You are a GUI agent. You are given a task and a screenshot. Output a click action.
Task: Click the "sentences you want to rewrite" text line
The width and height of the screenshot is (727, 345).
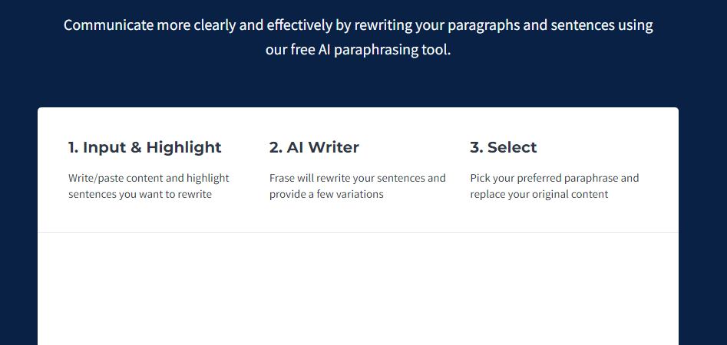pyautogui.click(x=140, y=194)
